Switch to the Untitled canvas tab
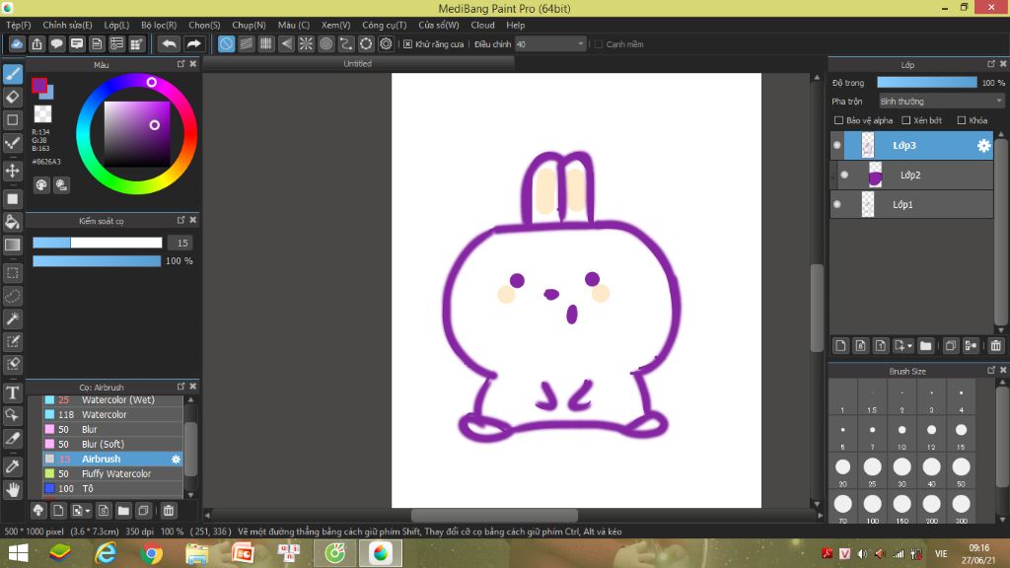Viewport: 1010px width, 568px height. click(x=357, y=64)
